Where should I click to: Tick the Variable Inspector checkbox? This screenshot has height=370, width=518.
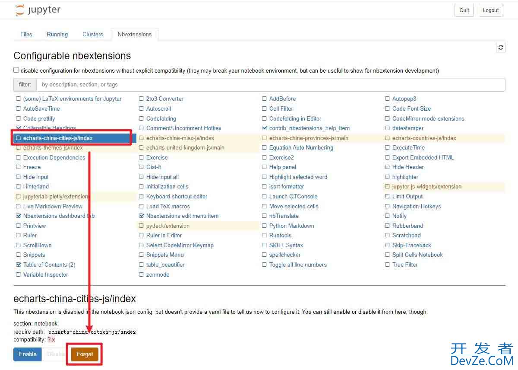click(x=18, y=274)
